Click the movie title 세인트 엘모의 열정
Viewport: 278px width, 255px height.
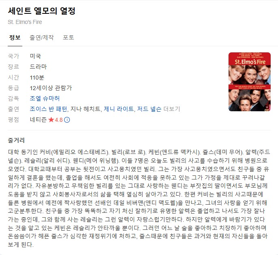tap(42, 11)
